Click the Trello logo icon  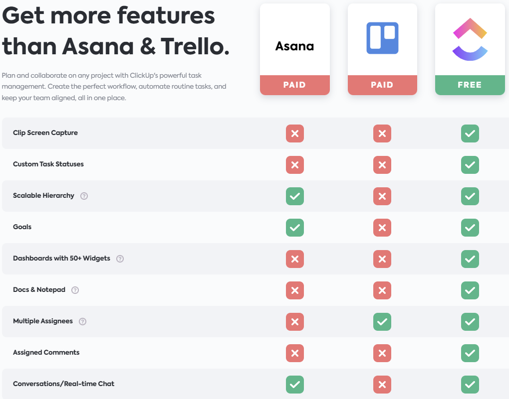(382, 38)
